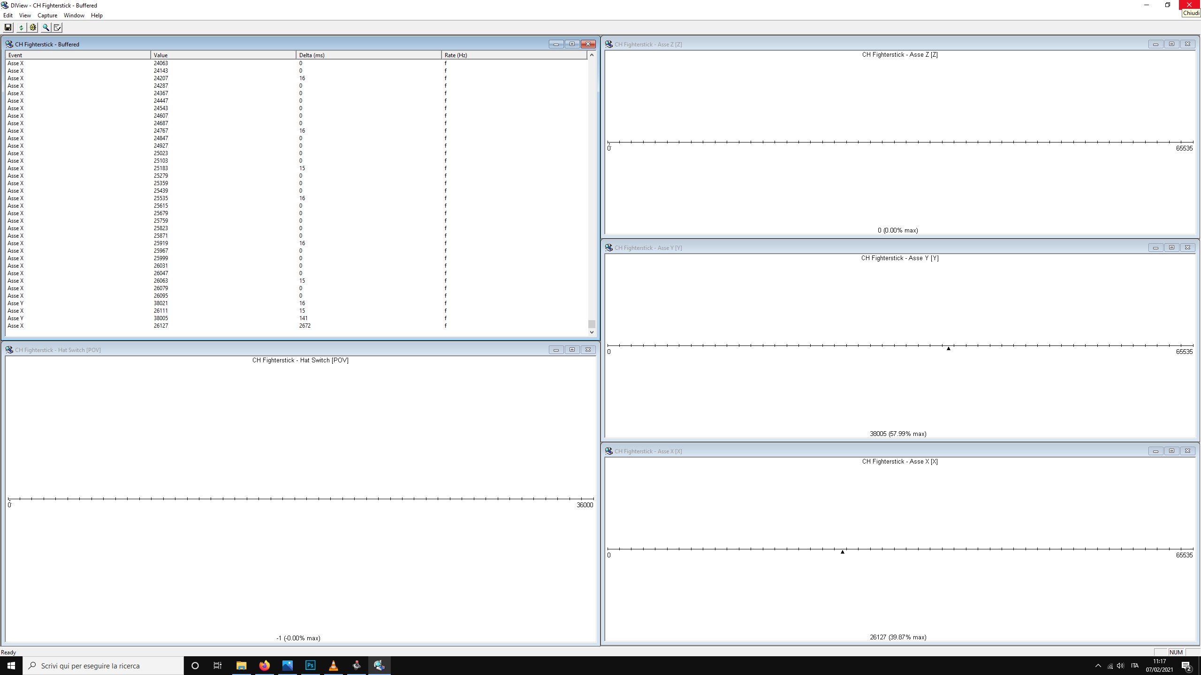Open VLC media player from the taskbar
The height and width of the screenshot is (675, 1201).
tap(334, 666)
